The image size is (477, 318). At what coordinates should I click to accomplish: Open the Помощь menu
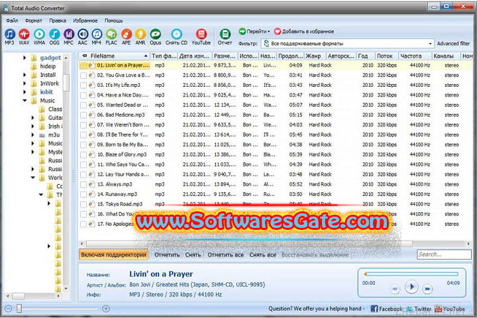click(113, 21)
